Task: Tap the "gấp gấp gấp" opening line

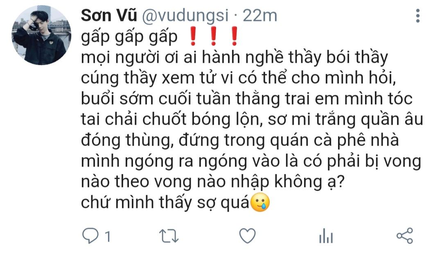Action: tap(129, 37)
